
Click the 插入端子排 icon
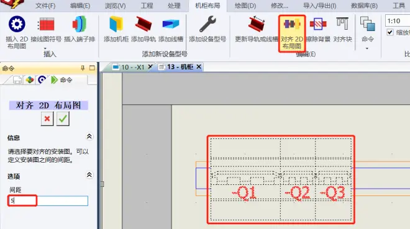[x=80, y=24]
